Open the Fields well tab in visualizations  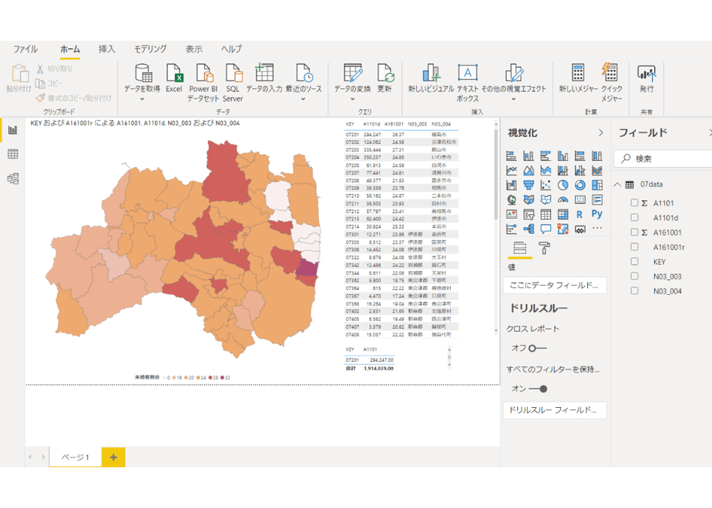click(x=519, y=248)
